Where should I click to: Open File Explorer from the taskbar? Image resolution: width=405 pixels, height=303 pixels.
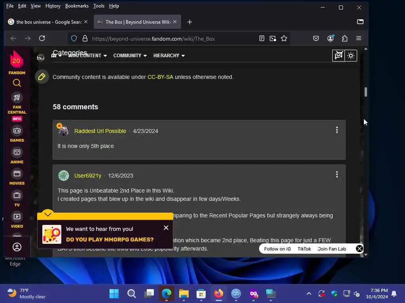184,294
